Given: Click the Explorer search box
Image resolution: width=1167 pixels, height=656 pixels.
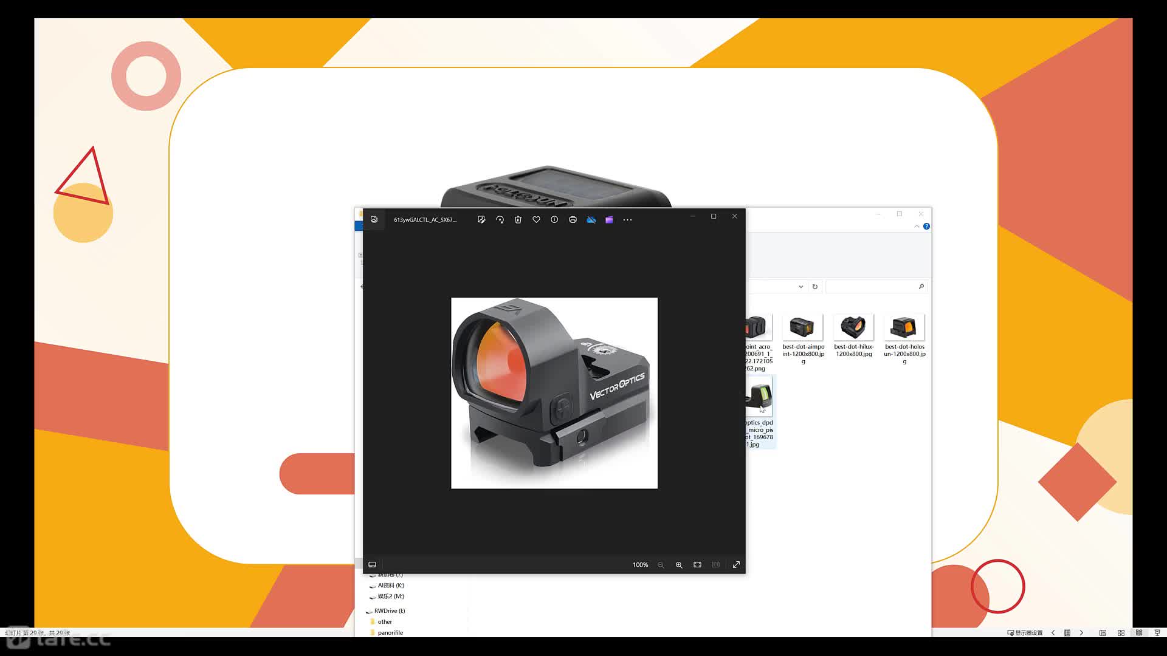Looking at the screenshot, I should [876, 287].
